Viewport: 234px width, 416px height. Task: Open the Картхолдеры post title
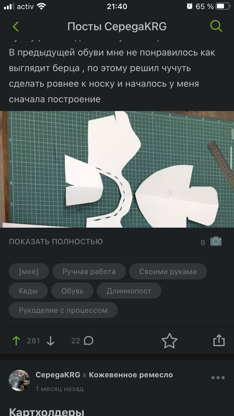(x=46, y=411)
